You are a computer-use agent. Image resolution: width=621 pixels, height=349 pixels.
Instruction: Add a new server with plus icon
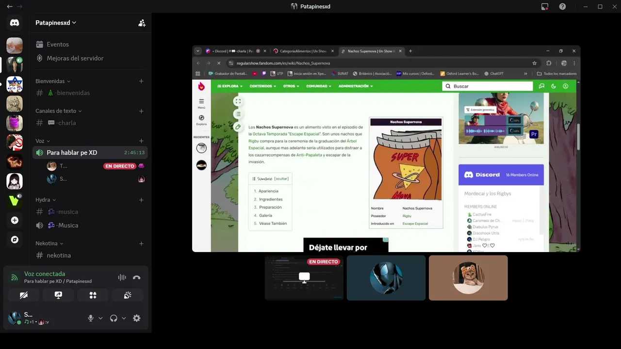15,220
